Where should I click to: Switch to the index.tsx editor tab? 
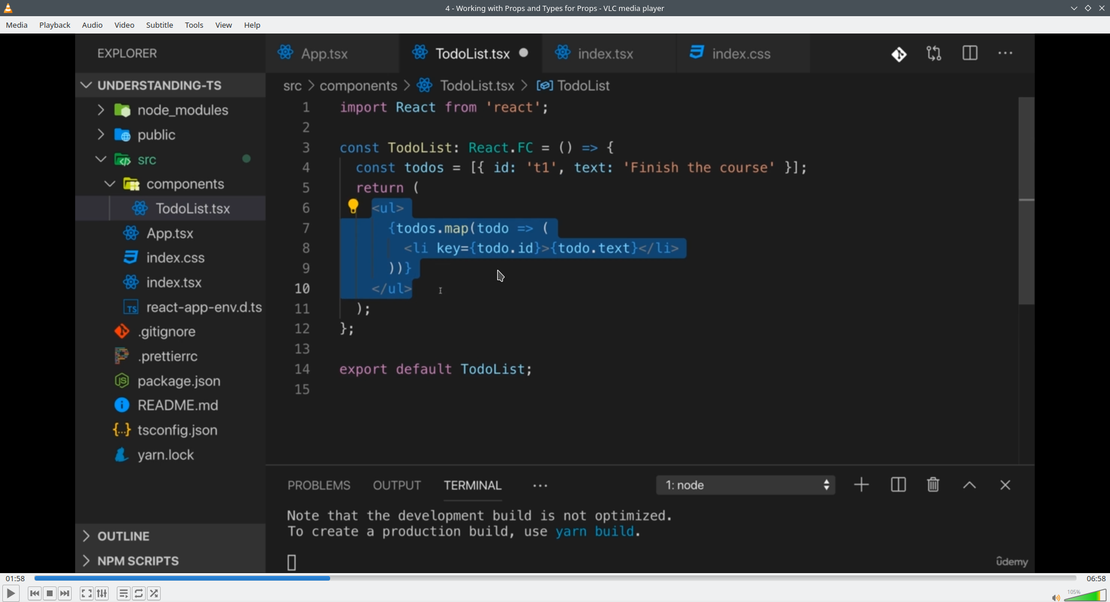point(609,53)
